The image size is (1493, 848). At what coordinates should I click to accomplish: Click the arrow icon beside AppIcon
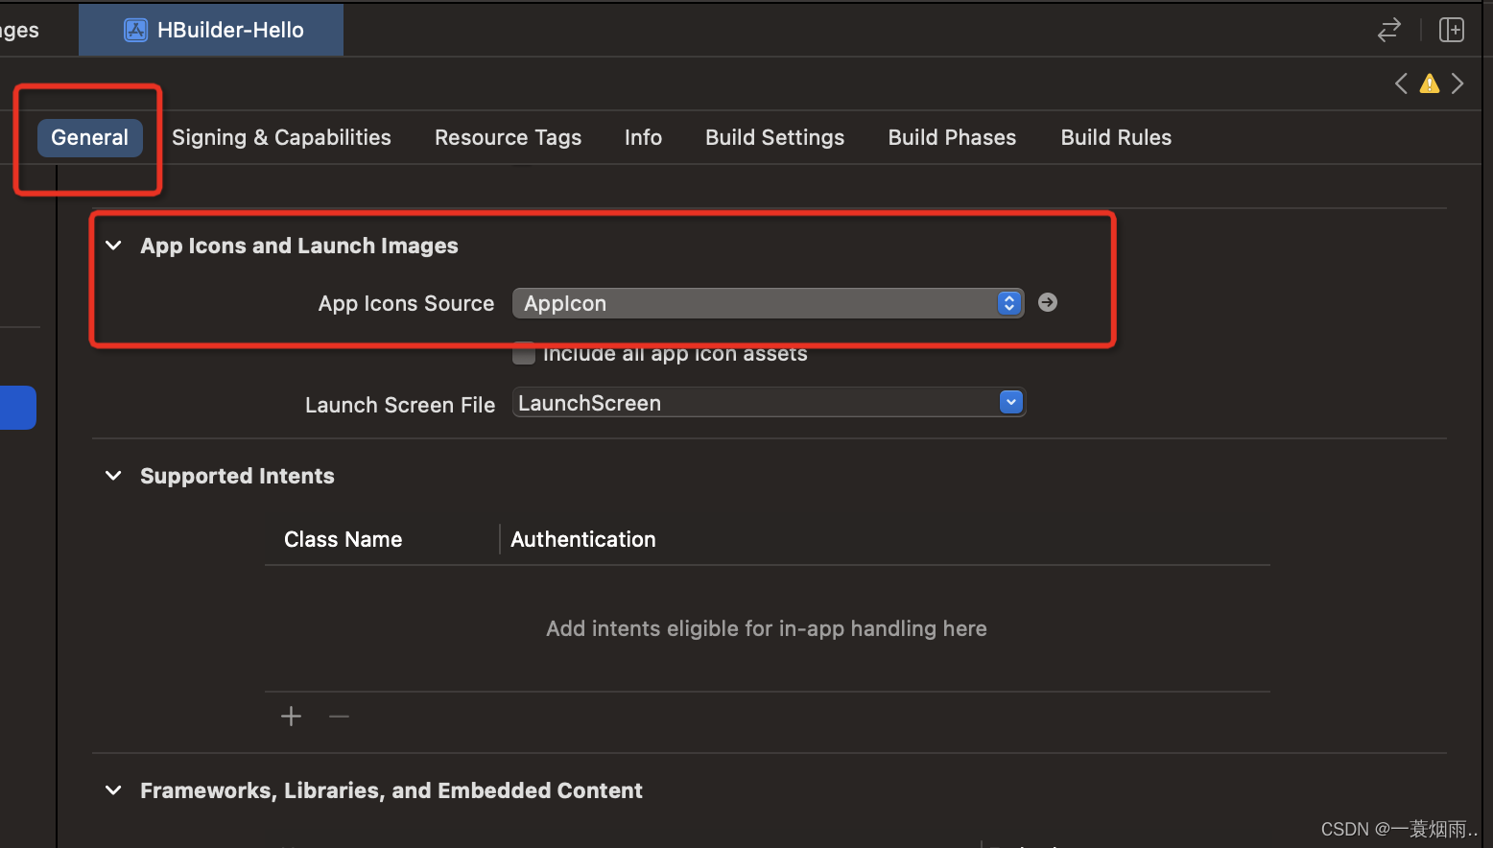click(x=1048, y=302)
